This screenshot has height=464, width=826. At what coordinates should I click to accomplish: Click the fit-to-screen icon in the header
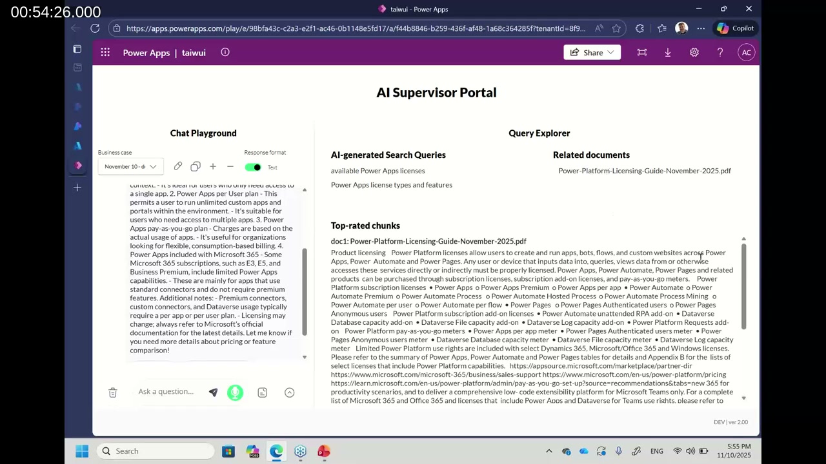point(641,53)
